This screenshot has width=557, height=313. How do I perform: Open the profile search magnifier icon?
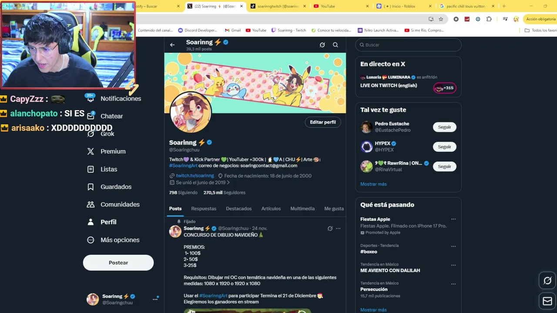point(336,45)
